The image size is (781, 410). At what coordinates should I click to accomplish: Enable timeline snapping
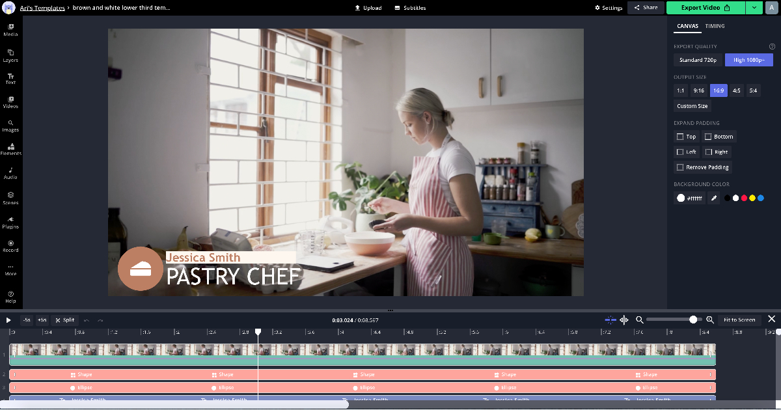[x=610, y=320]
